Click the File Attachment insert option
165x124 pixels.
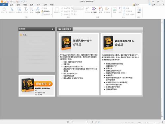[x=128, y=11]
